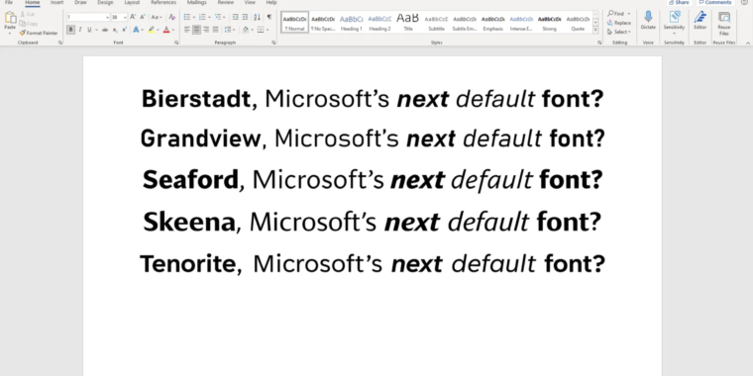Apply the Strong style
This screenshot has height=376, width=753.
click(x=549, y=22)
